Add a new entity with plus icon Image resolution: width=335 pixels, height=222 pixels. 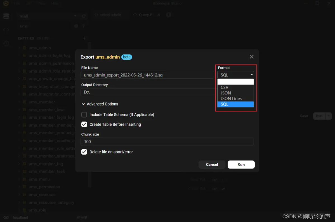[84, 38]
